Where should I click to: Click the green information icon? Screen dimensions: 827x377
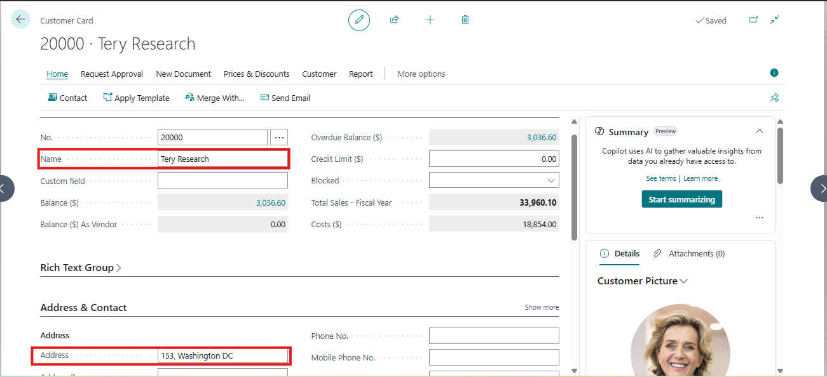click(774, 73)
